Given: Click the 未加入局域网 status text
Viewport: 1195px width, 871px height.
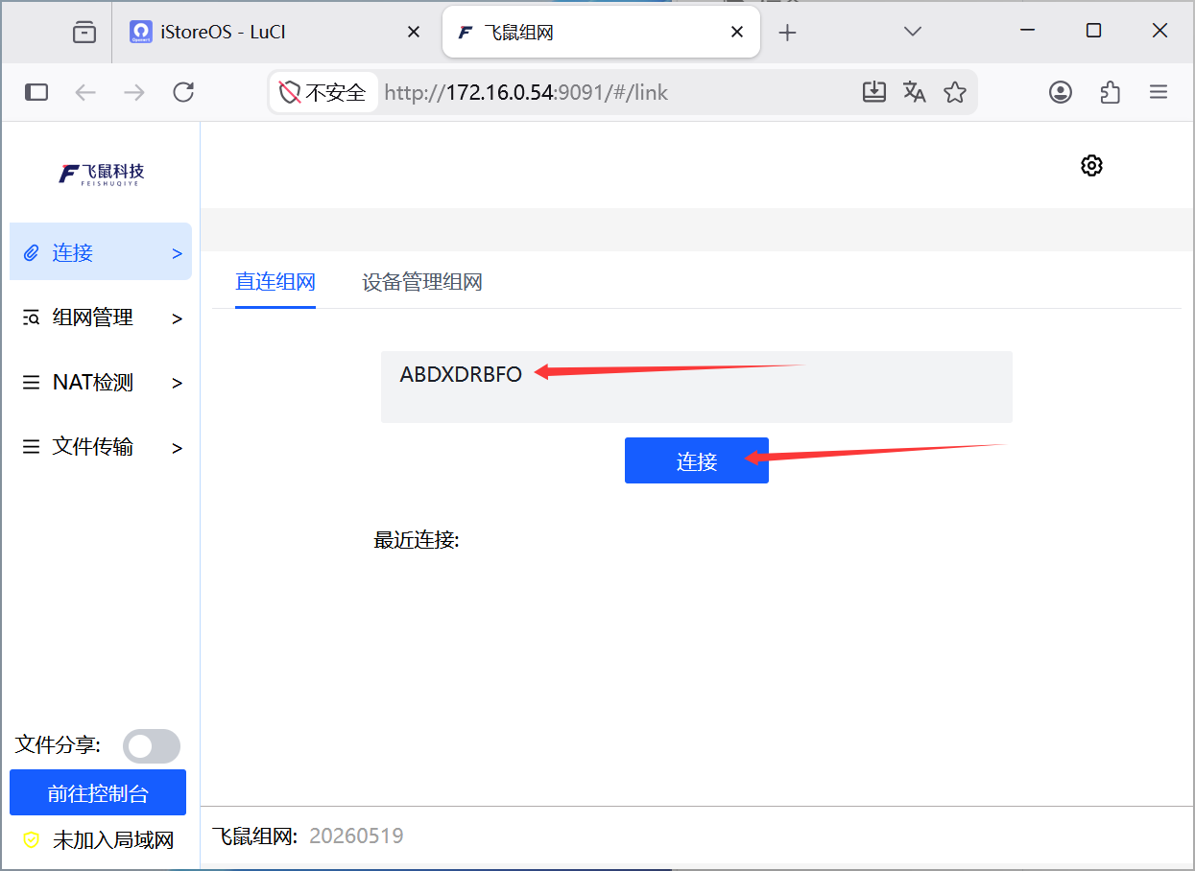Looking at the screenshot, I should point(113,840).
